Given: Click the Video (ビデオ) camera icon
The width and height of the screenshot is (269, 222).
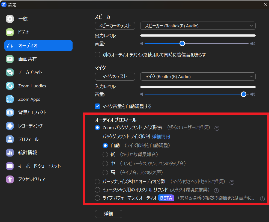Looking at the screenshot, I should [x=10, y=32].
